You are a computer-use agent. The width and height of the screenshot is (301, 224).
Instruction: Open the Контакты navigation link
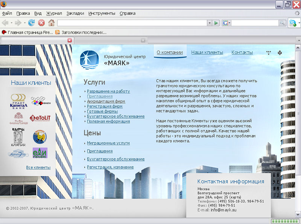(242, 52)
